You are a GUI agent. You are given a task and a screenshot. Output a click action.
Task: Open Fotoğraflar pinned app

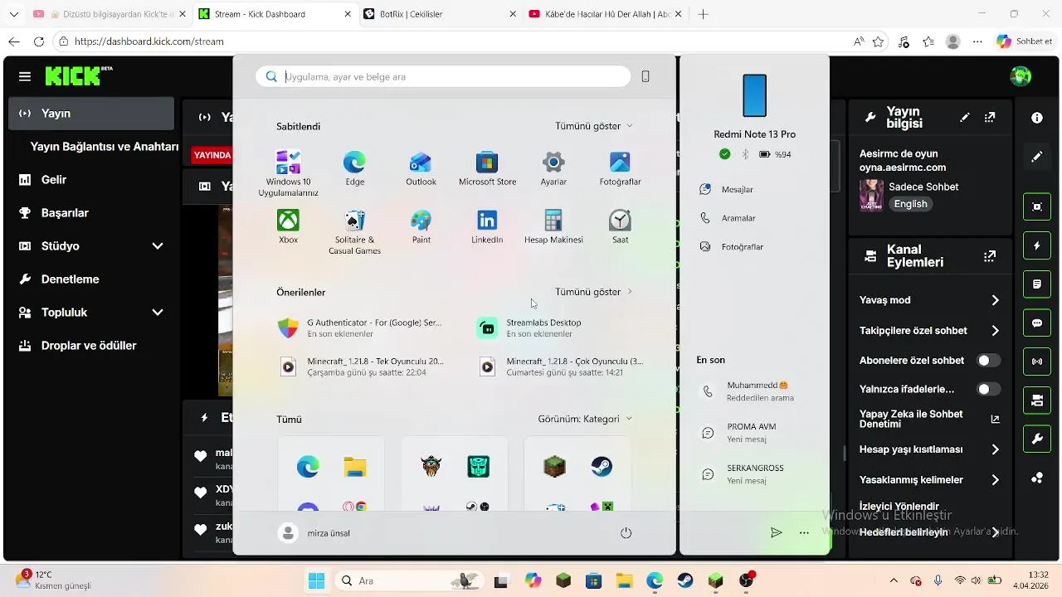click(x=620, y=168)
